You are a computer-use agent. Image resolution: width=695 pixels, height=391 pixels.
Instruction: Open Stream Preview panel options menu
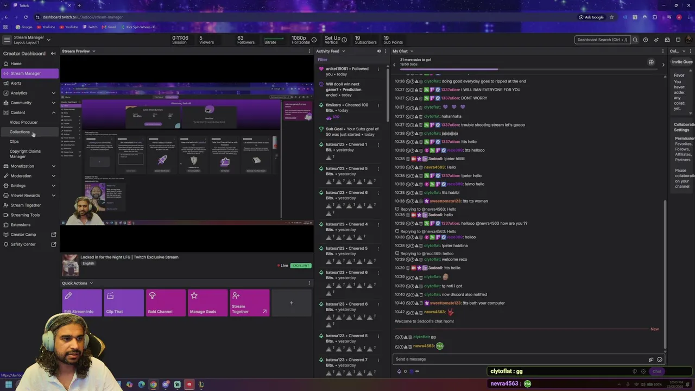[x=309, y=51]
